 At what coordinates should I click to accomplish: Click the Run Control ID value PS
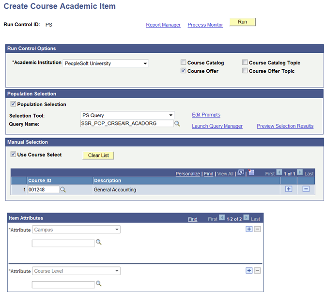[49, 25]
